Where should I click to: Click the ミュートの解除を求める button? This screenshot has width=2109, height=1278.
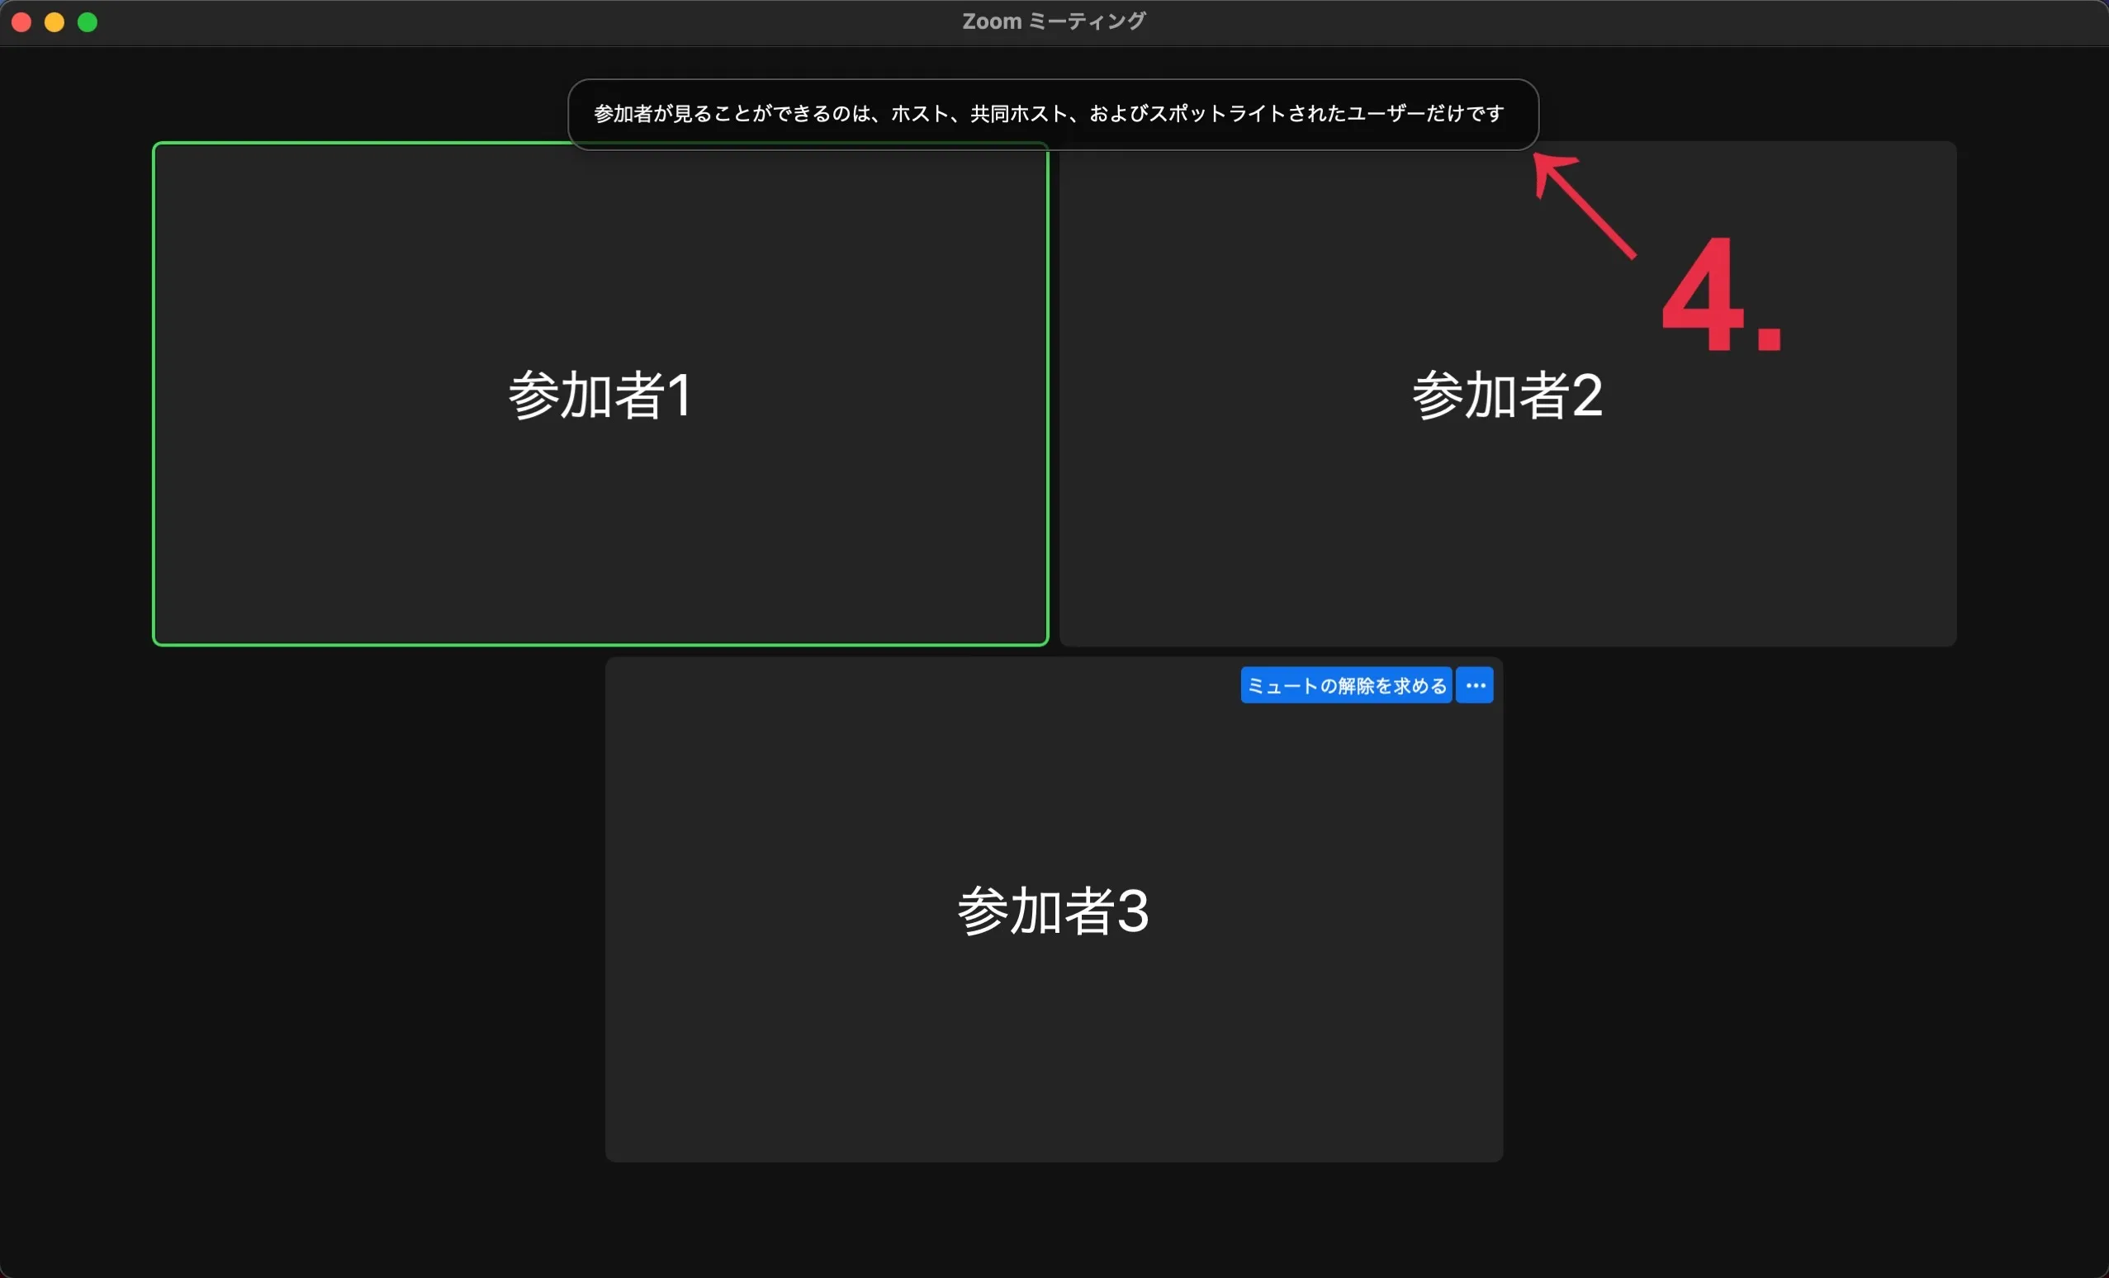point(1345,686)
